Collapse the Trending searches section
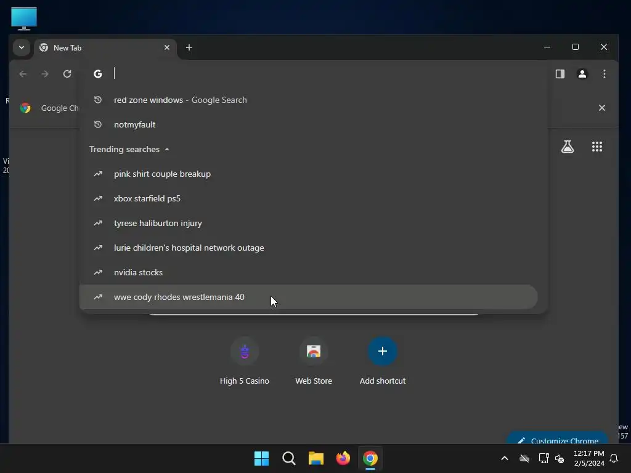The image size is (631, 473). (x=129, y=149)
